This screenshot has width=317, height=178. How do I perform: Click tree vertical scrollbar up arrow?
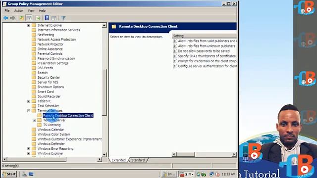(x=105, y=25)
